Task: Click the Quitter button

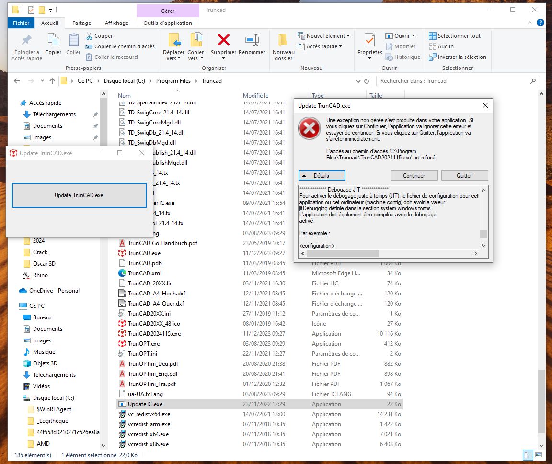Action: coord(464,176)
